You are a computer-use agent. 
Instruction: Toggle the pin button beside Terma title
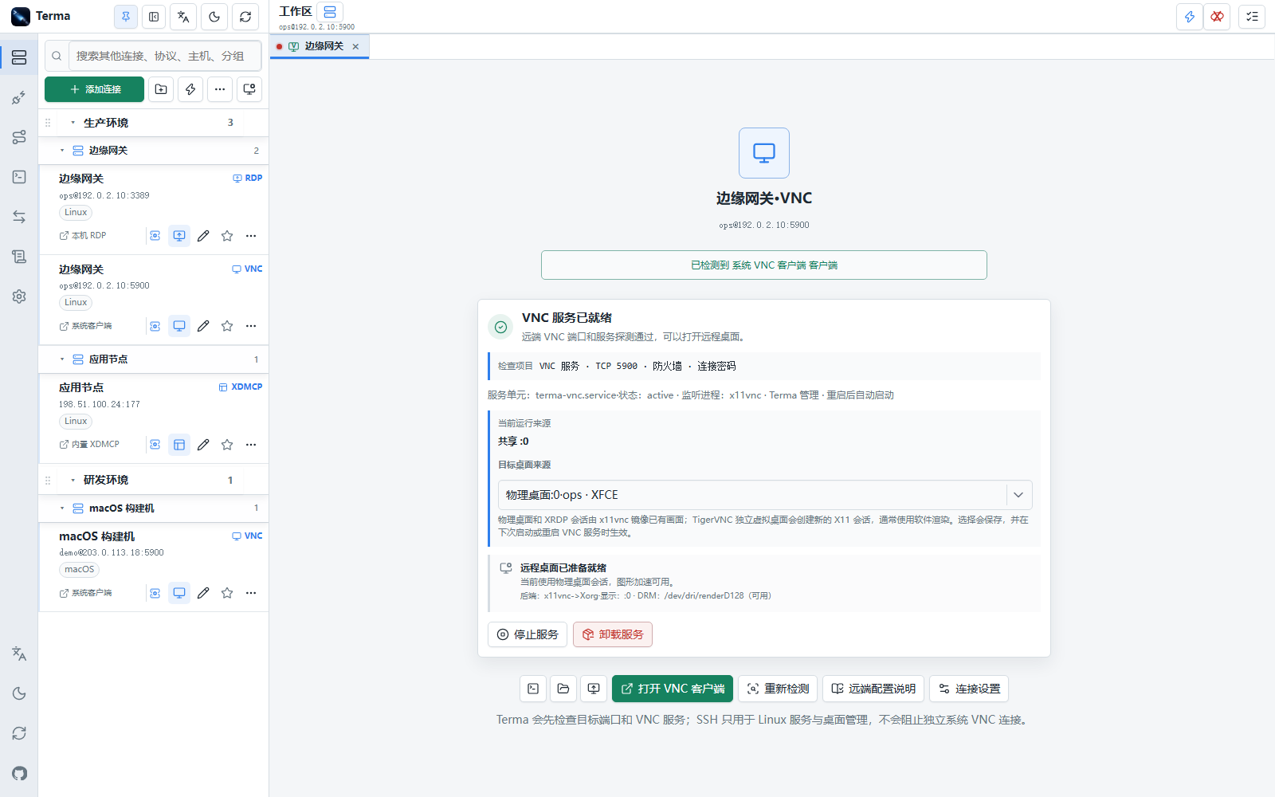126,17
